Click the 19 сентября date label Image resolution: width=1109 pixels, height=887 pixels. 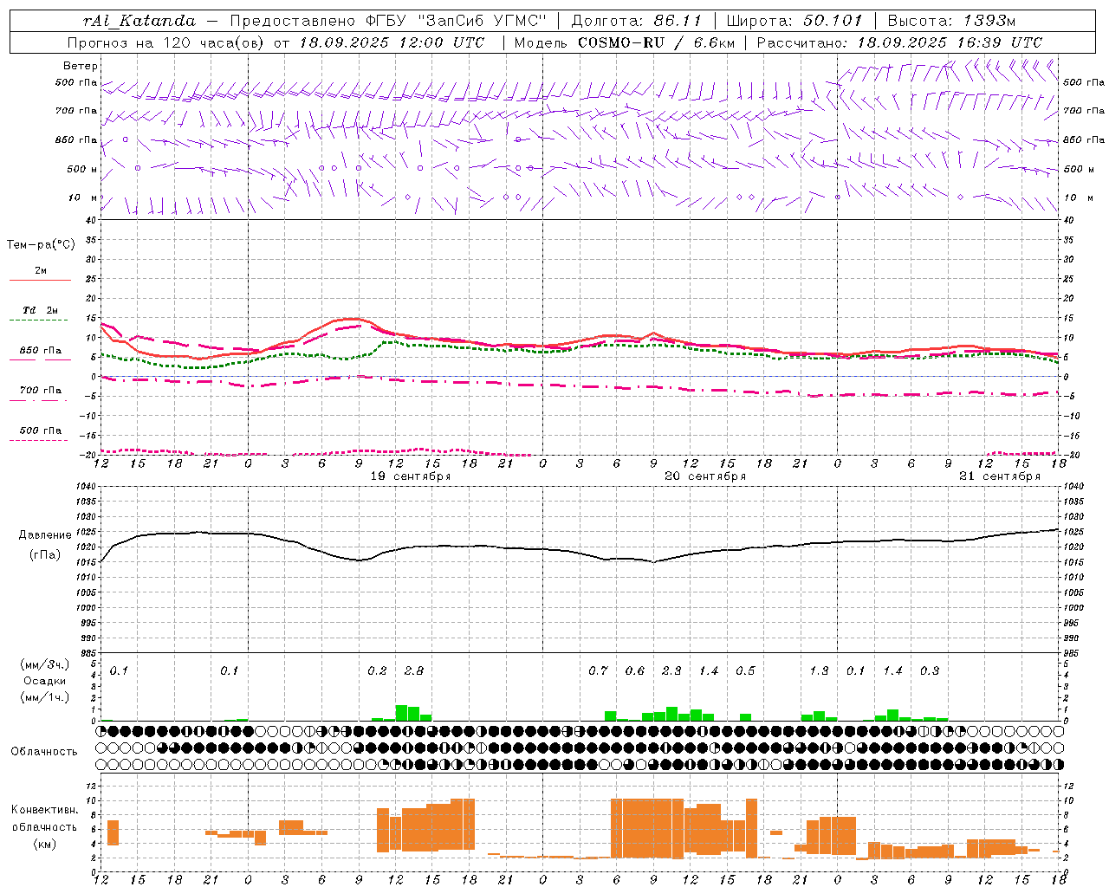411,476
